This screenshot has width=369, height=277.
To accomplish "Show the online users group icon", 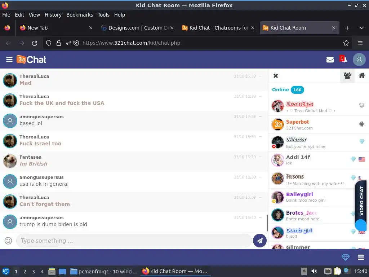I will (x=347, y=76).
